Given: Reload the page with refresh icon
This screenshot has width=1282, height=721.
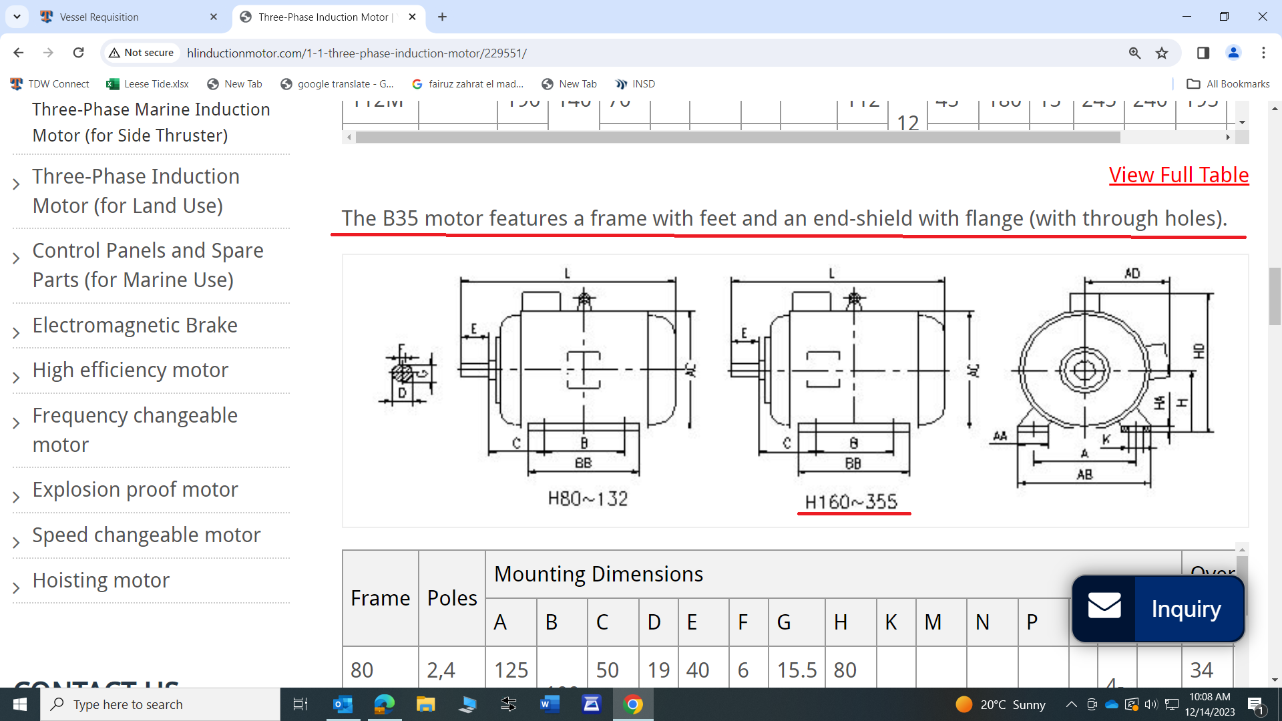Looking at the screenshot, I should pos(79,53).
